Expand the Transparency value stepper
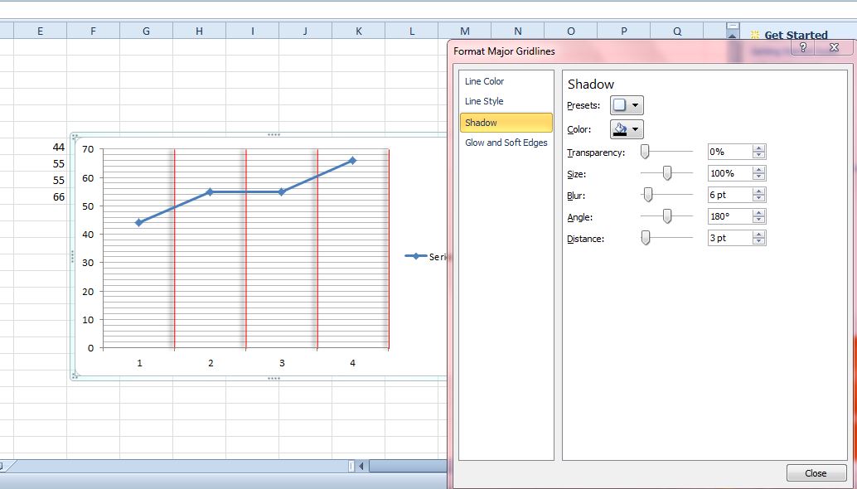 759,151
